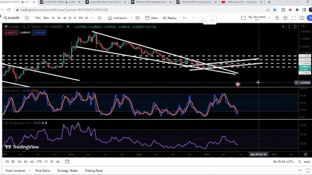Open the USD currency dropdown on price scale
The image size is (312, 175).
click(304, 26)
